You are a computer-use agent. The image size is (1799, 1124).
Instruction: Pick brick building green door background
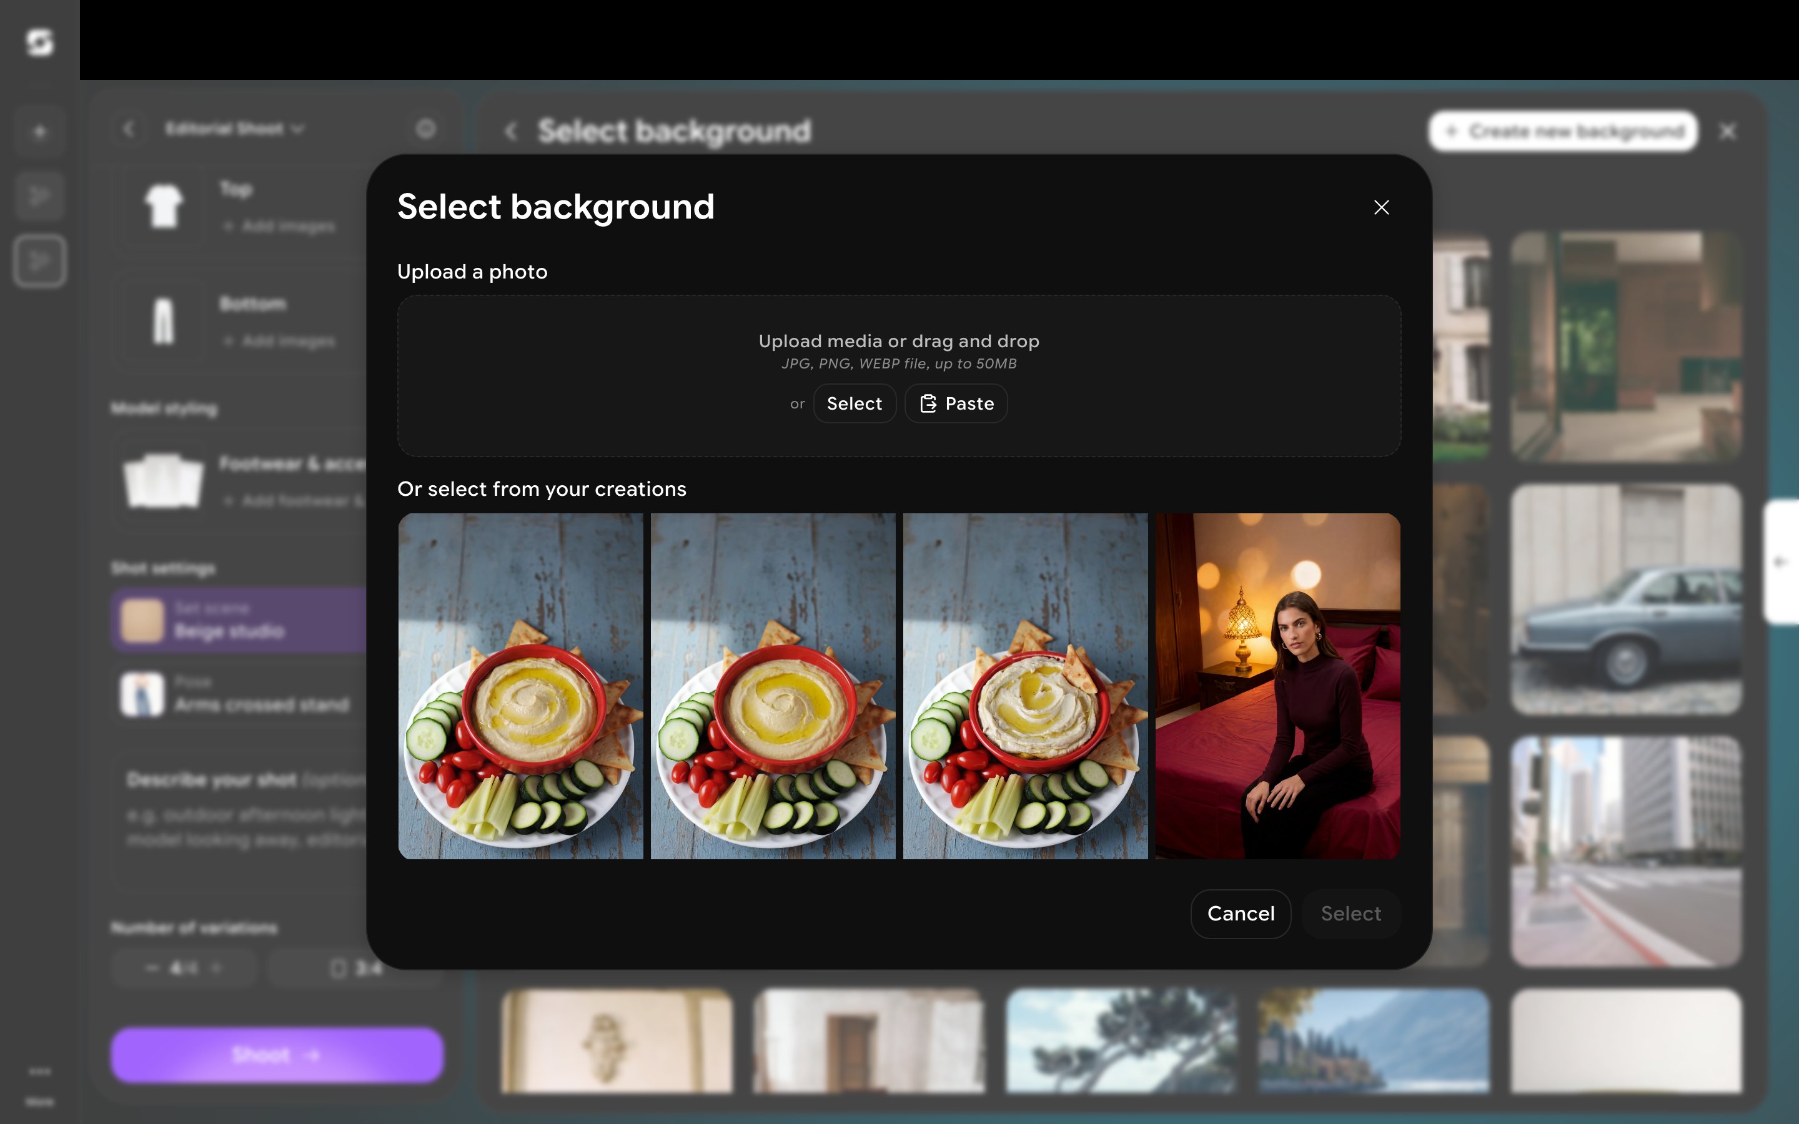coord(1626,347)
